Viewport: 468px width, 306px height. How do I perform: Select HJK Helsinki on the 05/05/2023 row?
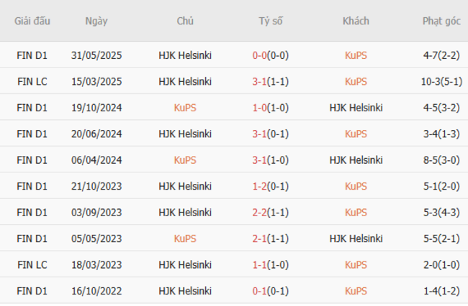356,238
